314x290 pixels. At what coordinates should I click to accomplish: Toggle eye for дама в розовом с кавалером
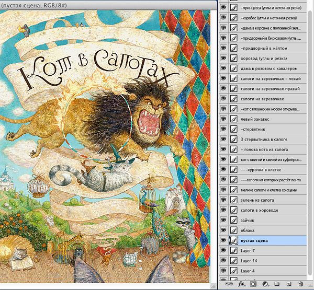coord(223,68)
